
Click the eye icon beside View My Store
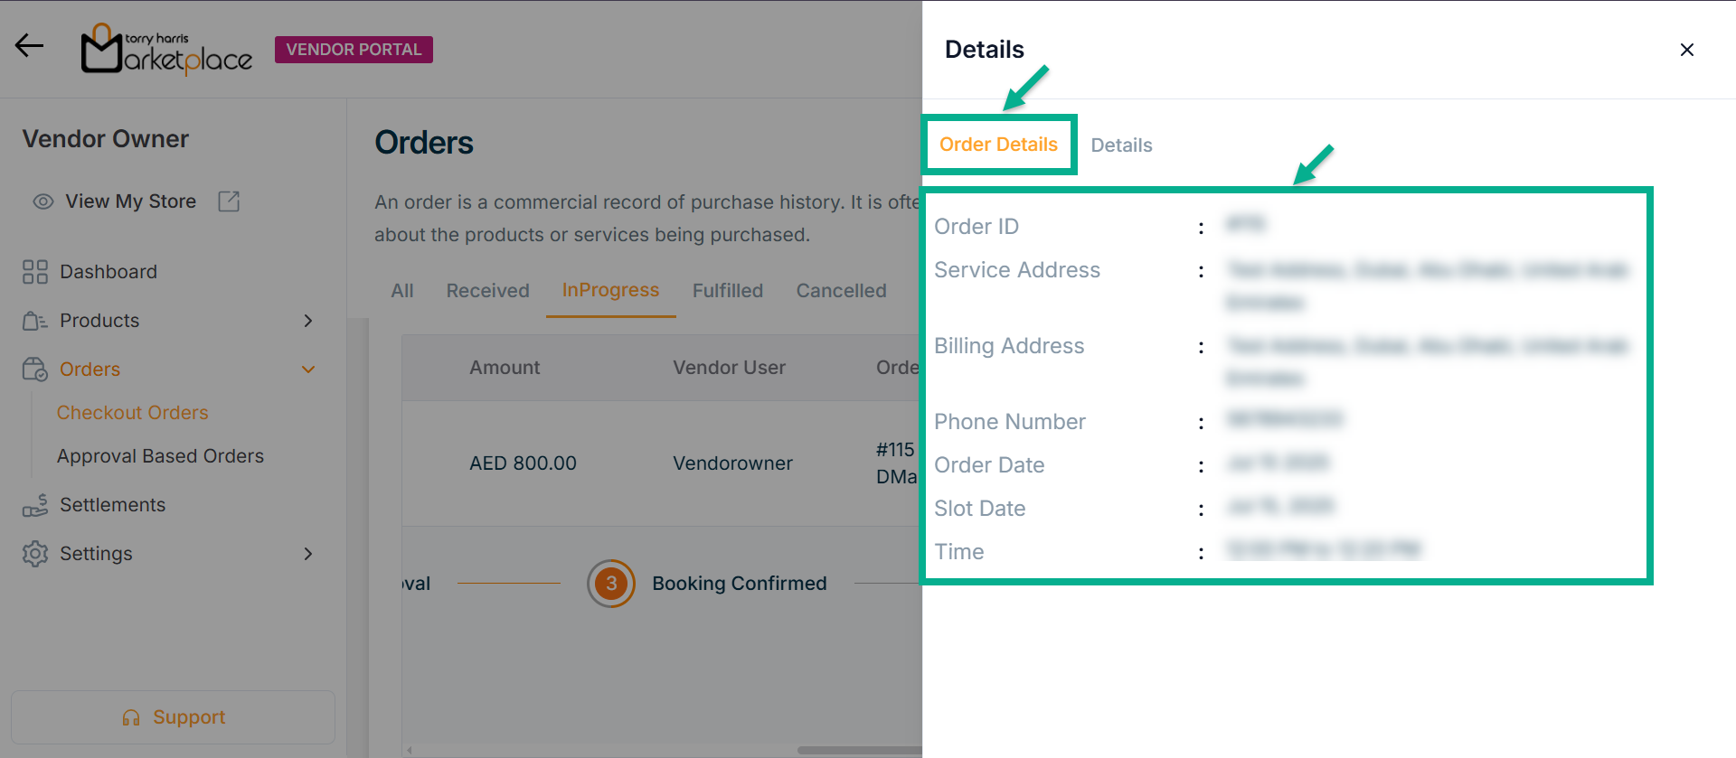(x=42, y=201)
